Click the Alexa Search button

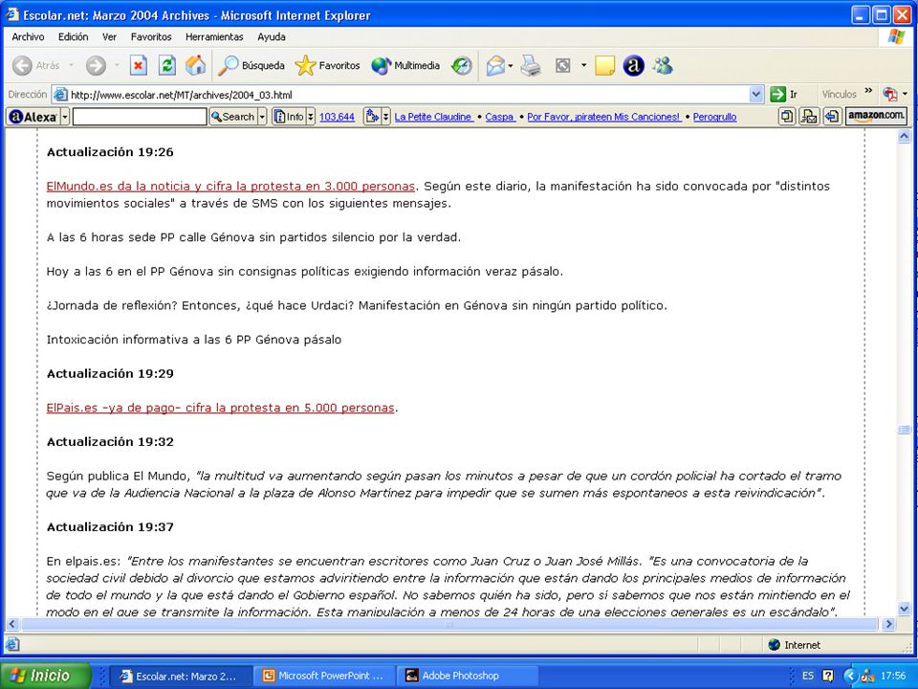pyautogui.click(x=233, y=117)
